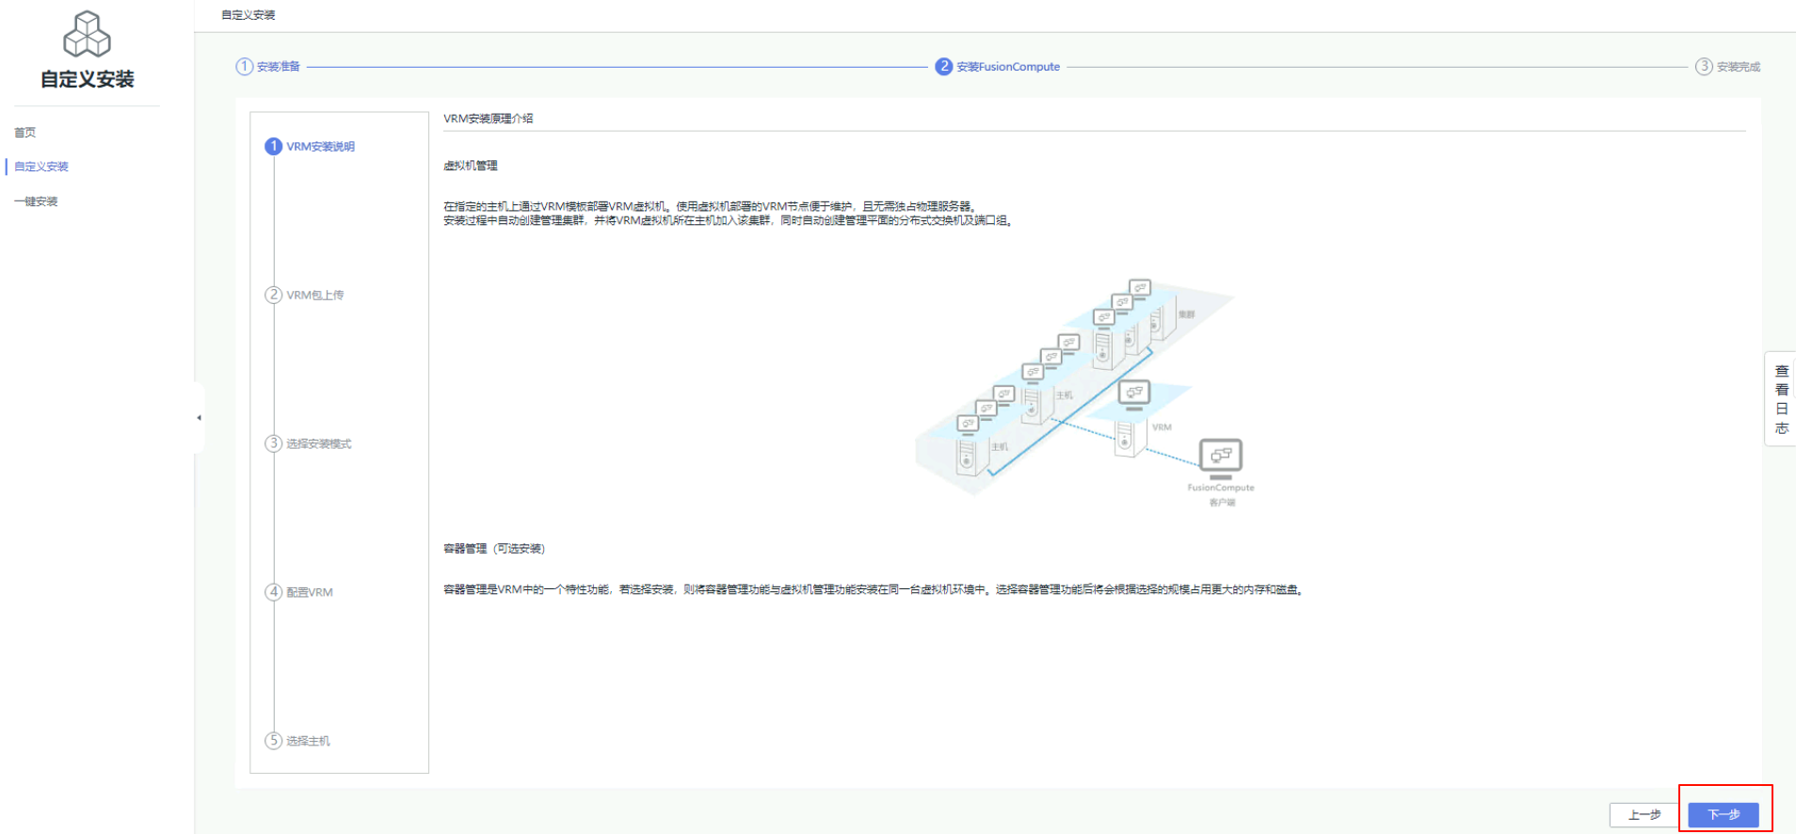This screenshot has height=834, width=1796.
Task: Click the VRM包上传 step number icon
Action: tap(274, 295)
